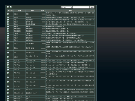The image size is (135, 101).
Task: Click the icon in the Ultimate row
Action: [8, 82]
